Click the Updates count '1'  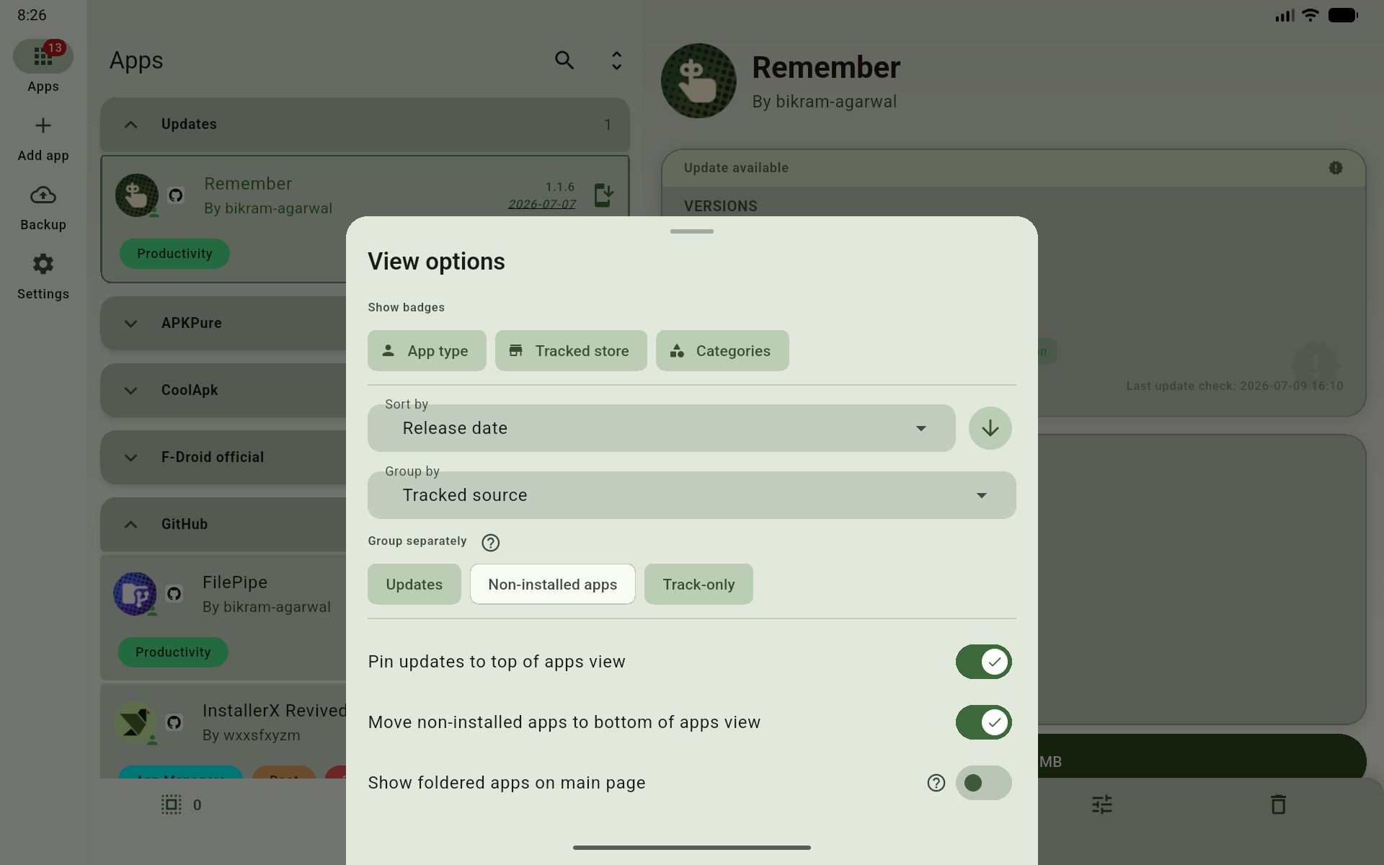608,125
